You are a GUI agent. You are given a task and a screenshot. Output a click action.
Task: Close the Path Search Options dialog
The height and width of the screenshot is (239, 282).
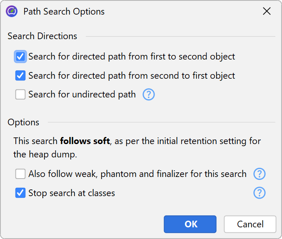(x=267, y=11)
